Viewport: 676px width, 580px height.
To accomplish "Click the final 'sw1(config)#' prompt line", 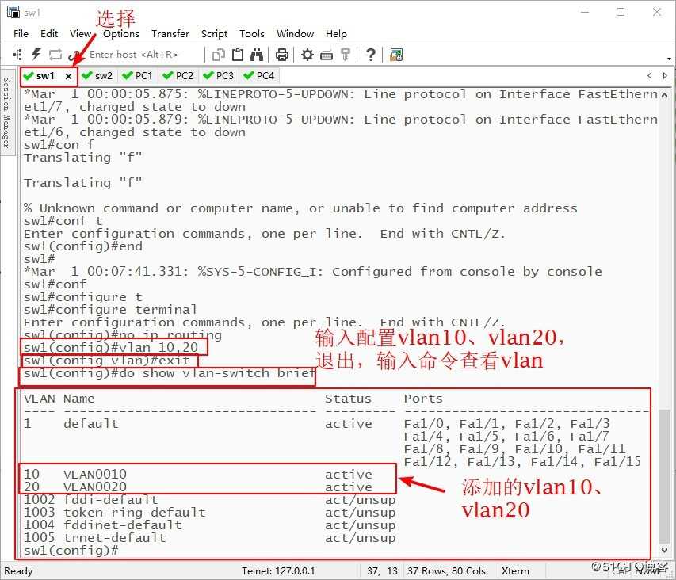I will point(71,550).
